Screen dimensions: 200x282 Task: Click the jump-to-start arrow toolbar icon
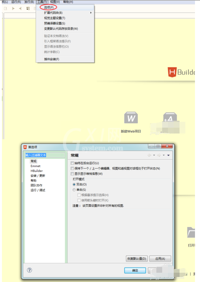[x=13, y=9]
